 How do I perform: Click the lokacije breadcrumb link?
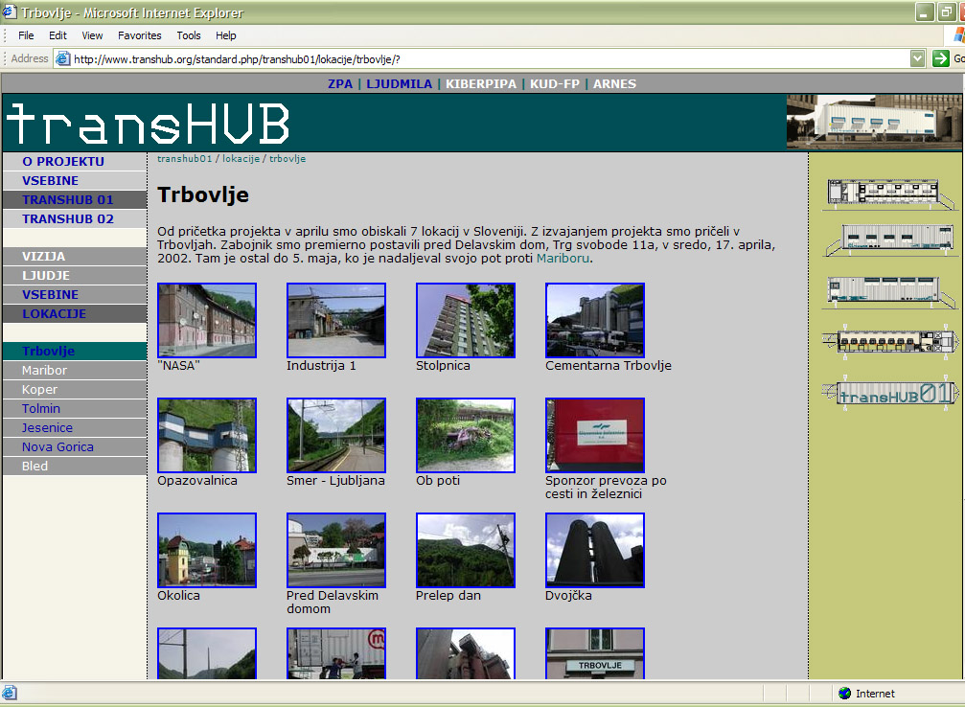tap(241, 158)
